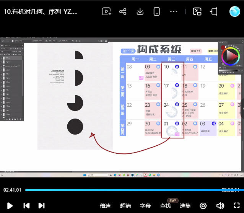
Task: Skip to the previous video
Action: pos(26,205)
